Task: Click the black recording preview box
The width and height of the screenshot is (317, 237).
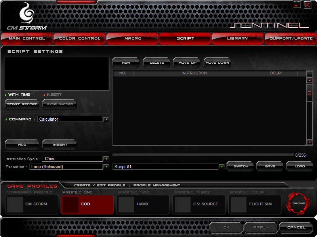Action: coord(57,74)
